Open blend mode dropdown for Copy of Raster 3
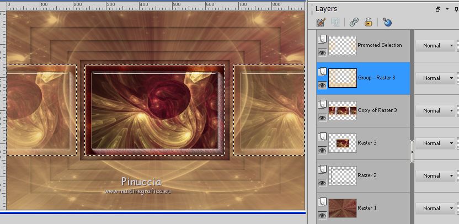This screenshot has height=224, width=459. [x=435, y=111]
